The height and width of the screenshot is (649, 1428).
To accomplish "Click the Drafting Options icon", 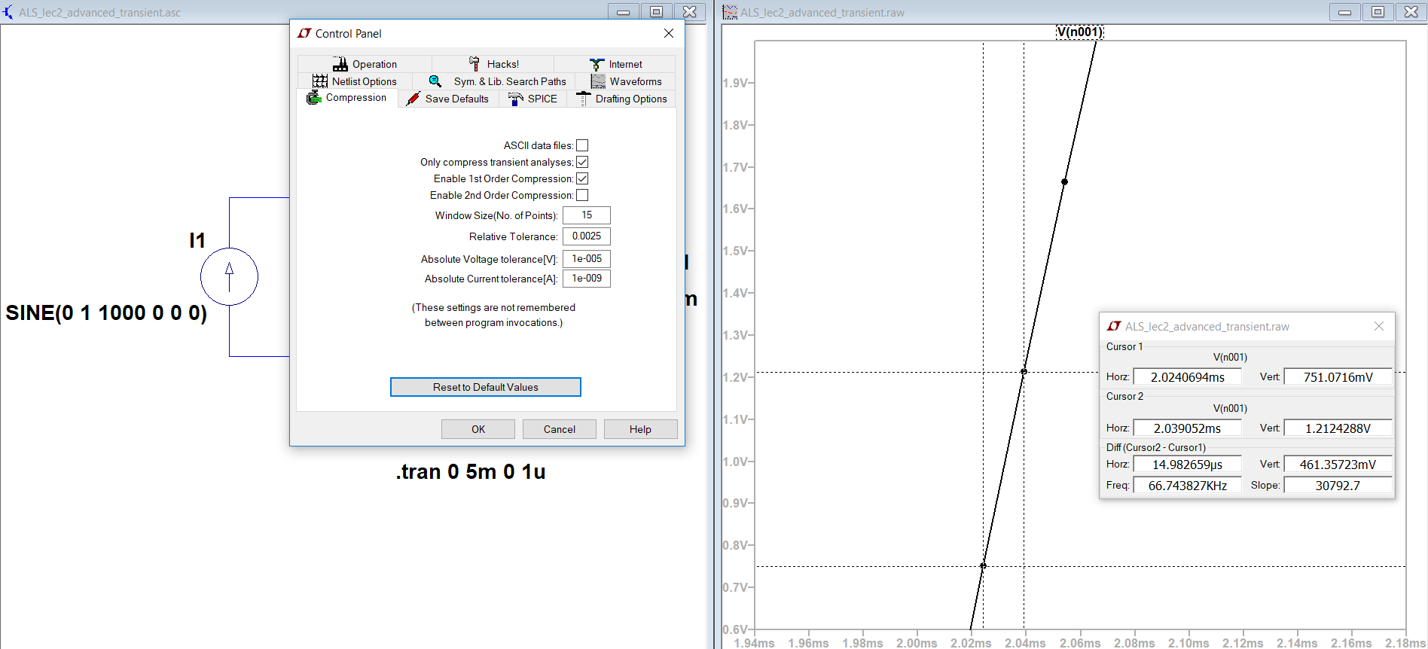I will coord(583,99).
